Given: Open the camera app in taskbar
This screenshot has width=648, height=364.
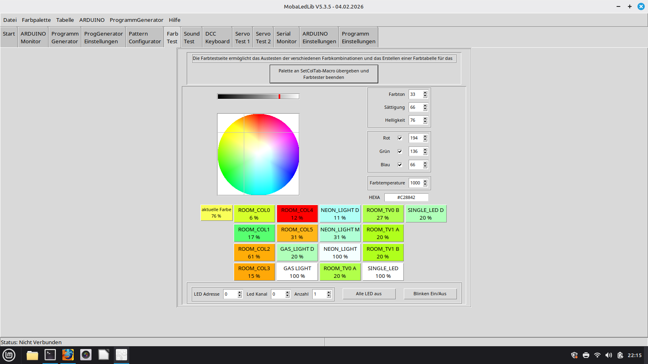Looking at the screenshot, I should pyautogui.click(x=86, y=355).
